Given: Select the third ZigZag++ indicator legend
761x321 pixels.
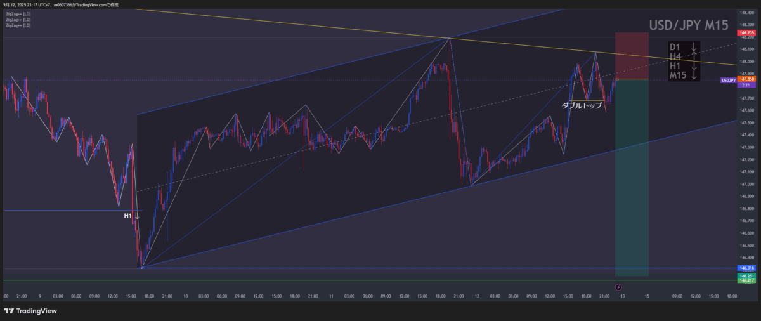Looking at the screenshot, I should 18,26.
